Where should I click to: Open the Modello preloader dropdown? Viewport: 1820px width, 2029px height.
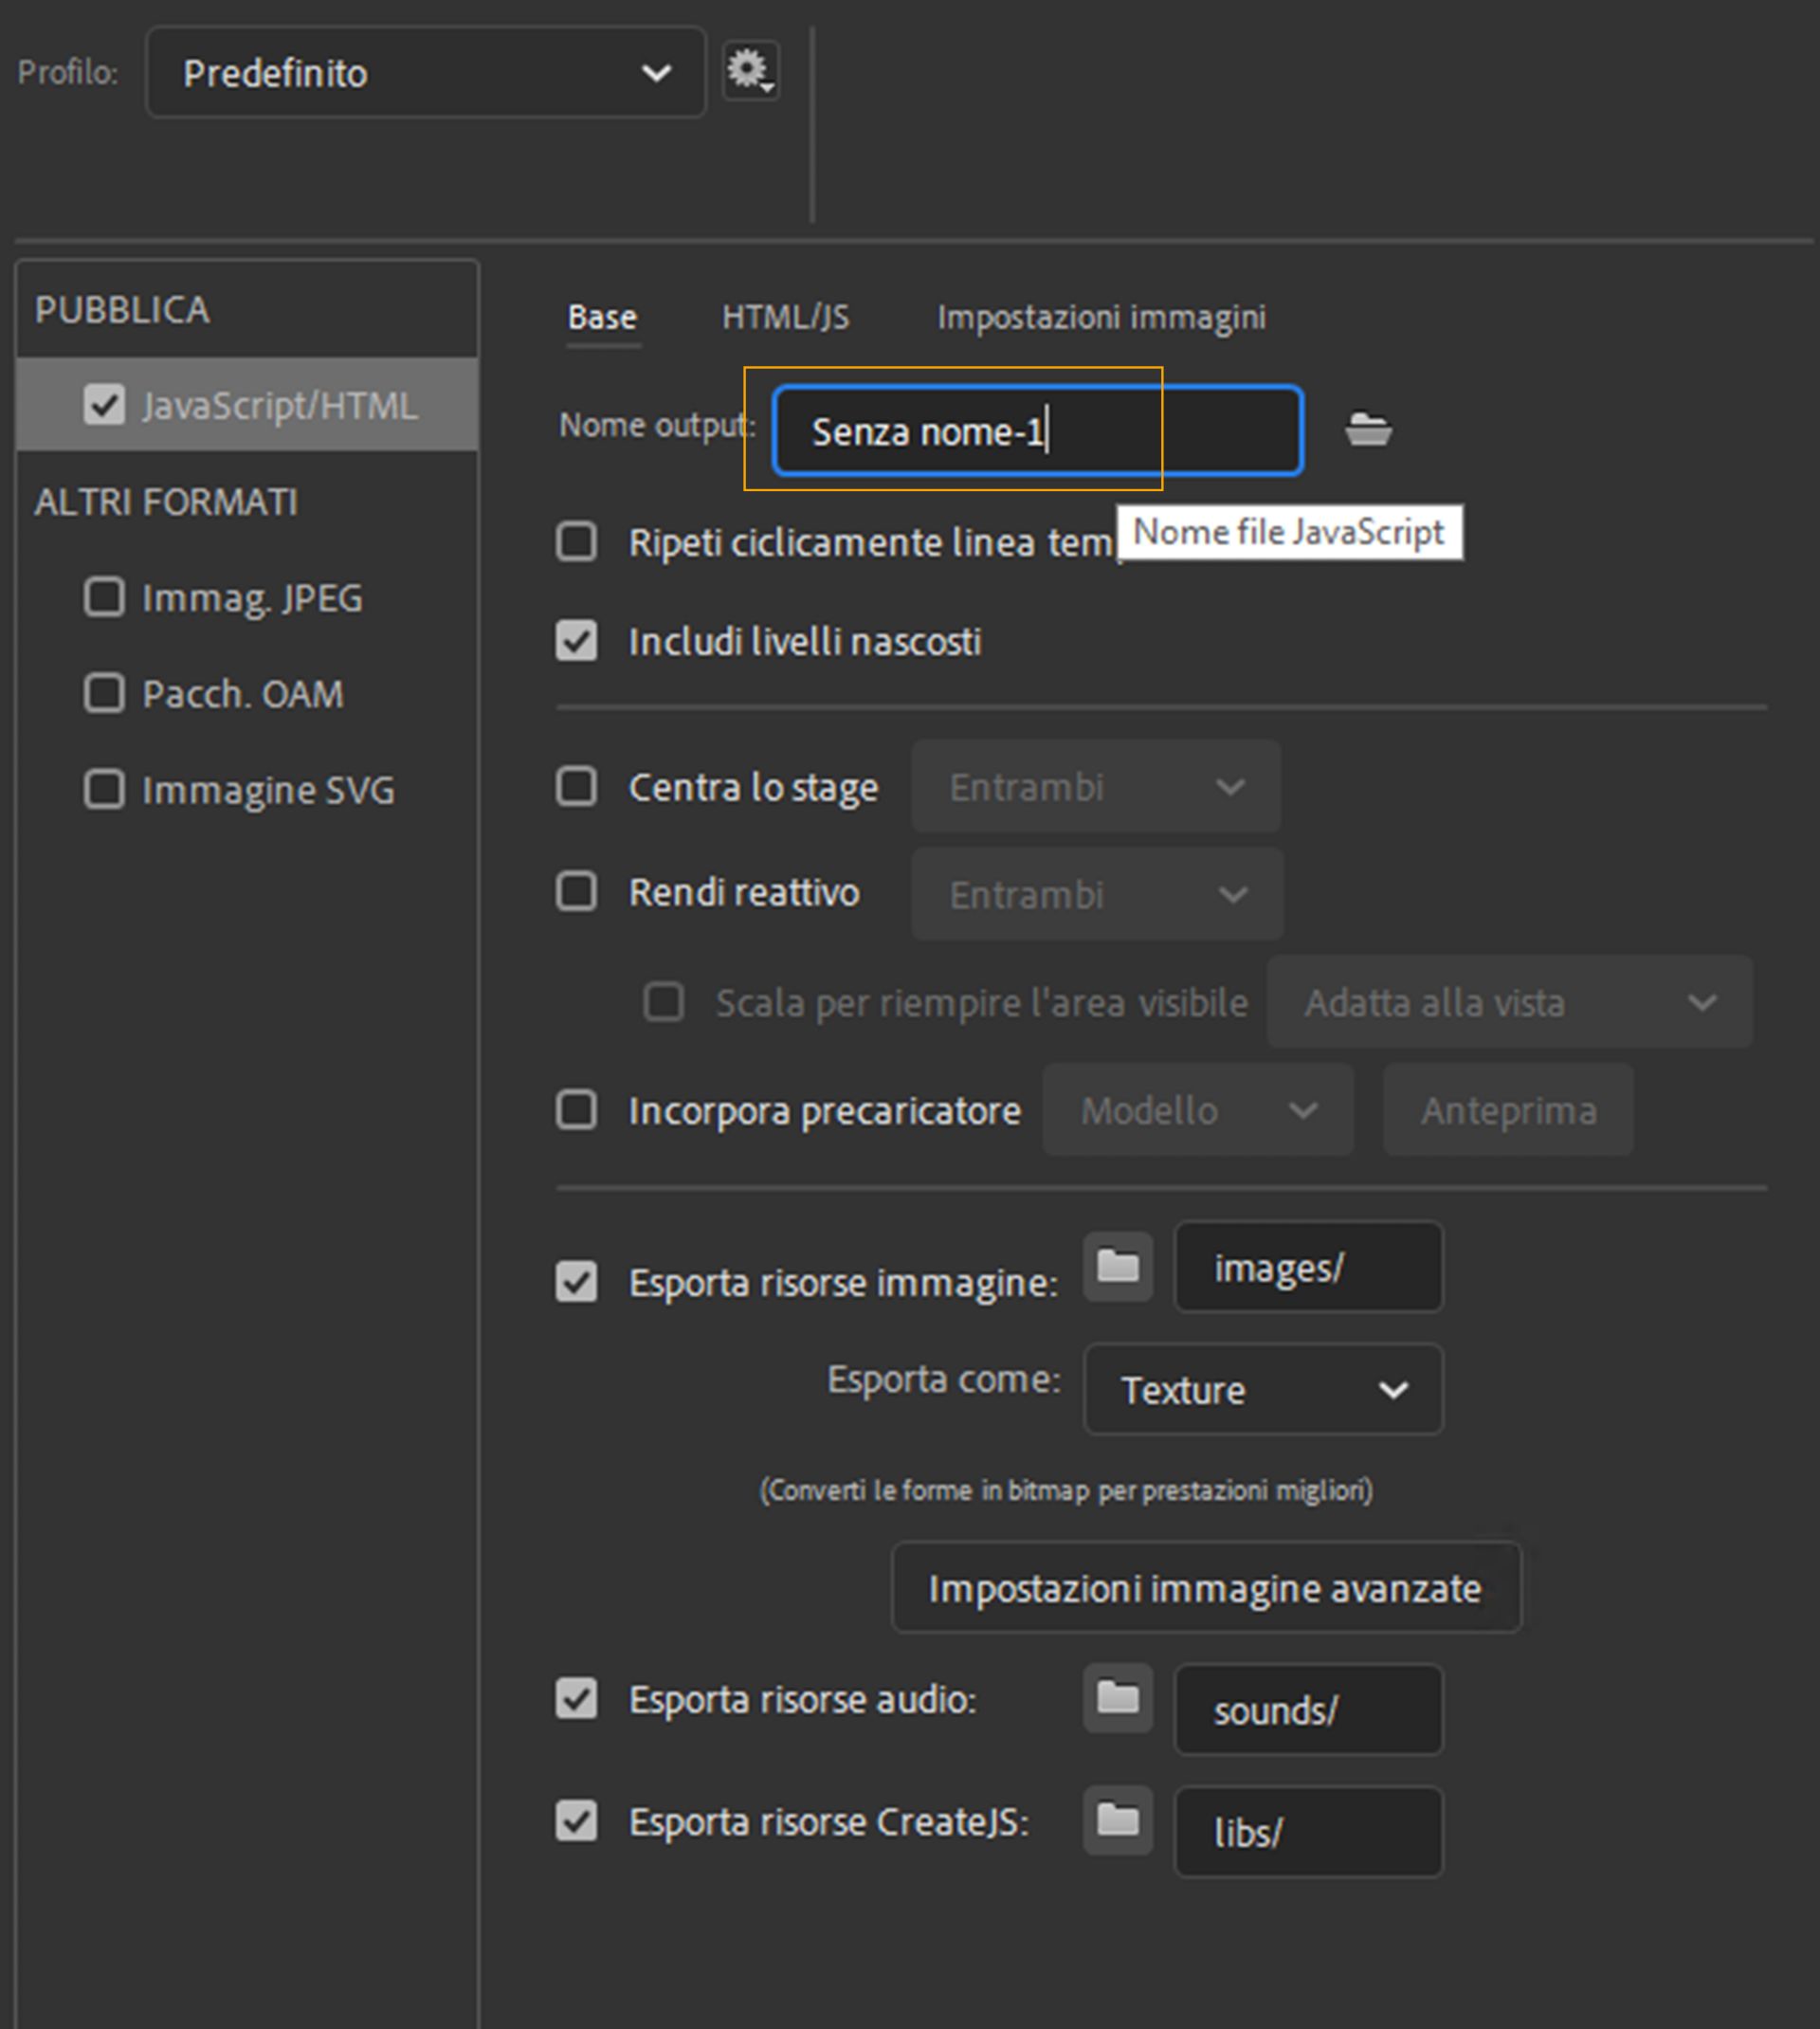point(1197,1110)
